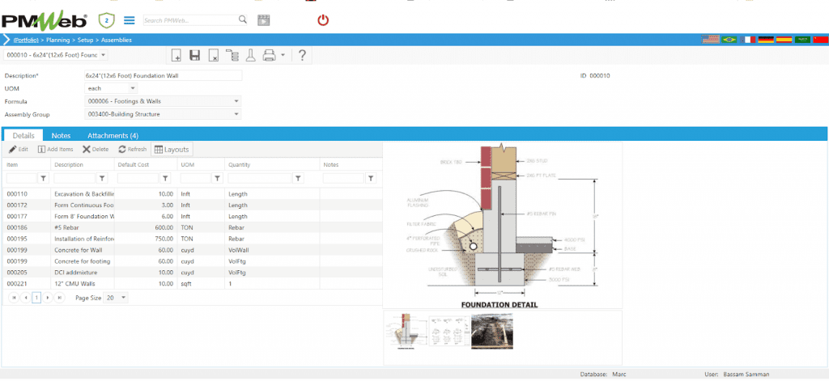The width and height of the screenshot is (829, 381).
Task: Open the hamburger main menu
Action: click(129, 19)
